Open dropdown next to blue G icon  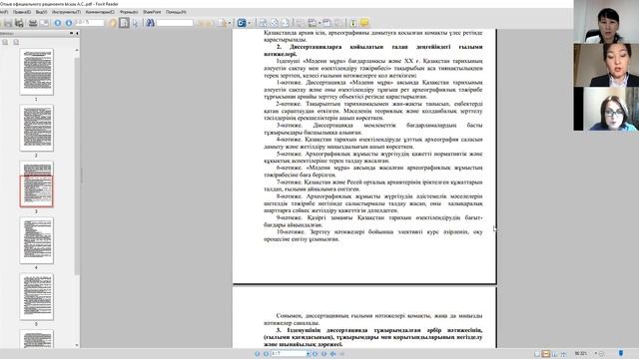click(x=249, y=23)
